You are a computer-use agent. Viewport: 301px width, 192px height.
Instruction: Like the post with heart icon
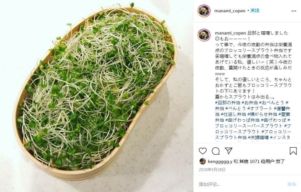[x=202, y=151]
